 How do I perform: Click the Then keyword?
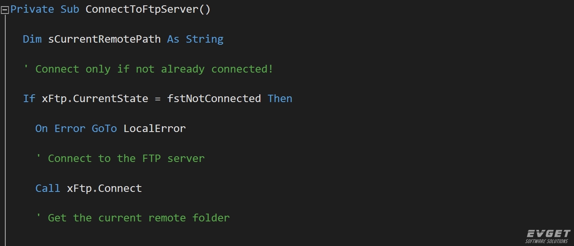click(x=280, y=99)
